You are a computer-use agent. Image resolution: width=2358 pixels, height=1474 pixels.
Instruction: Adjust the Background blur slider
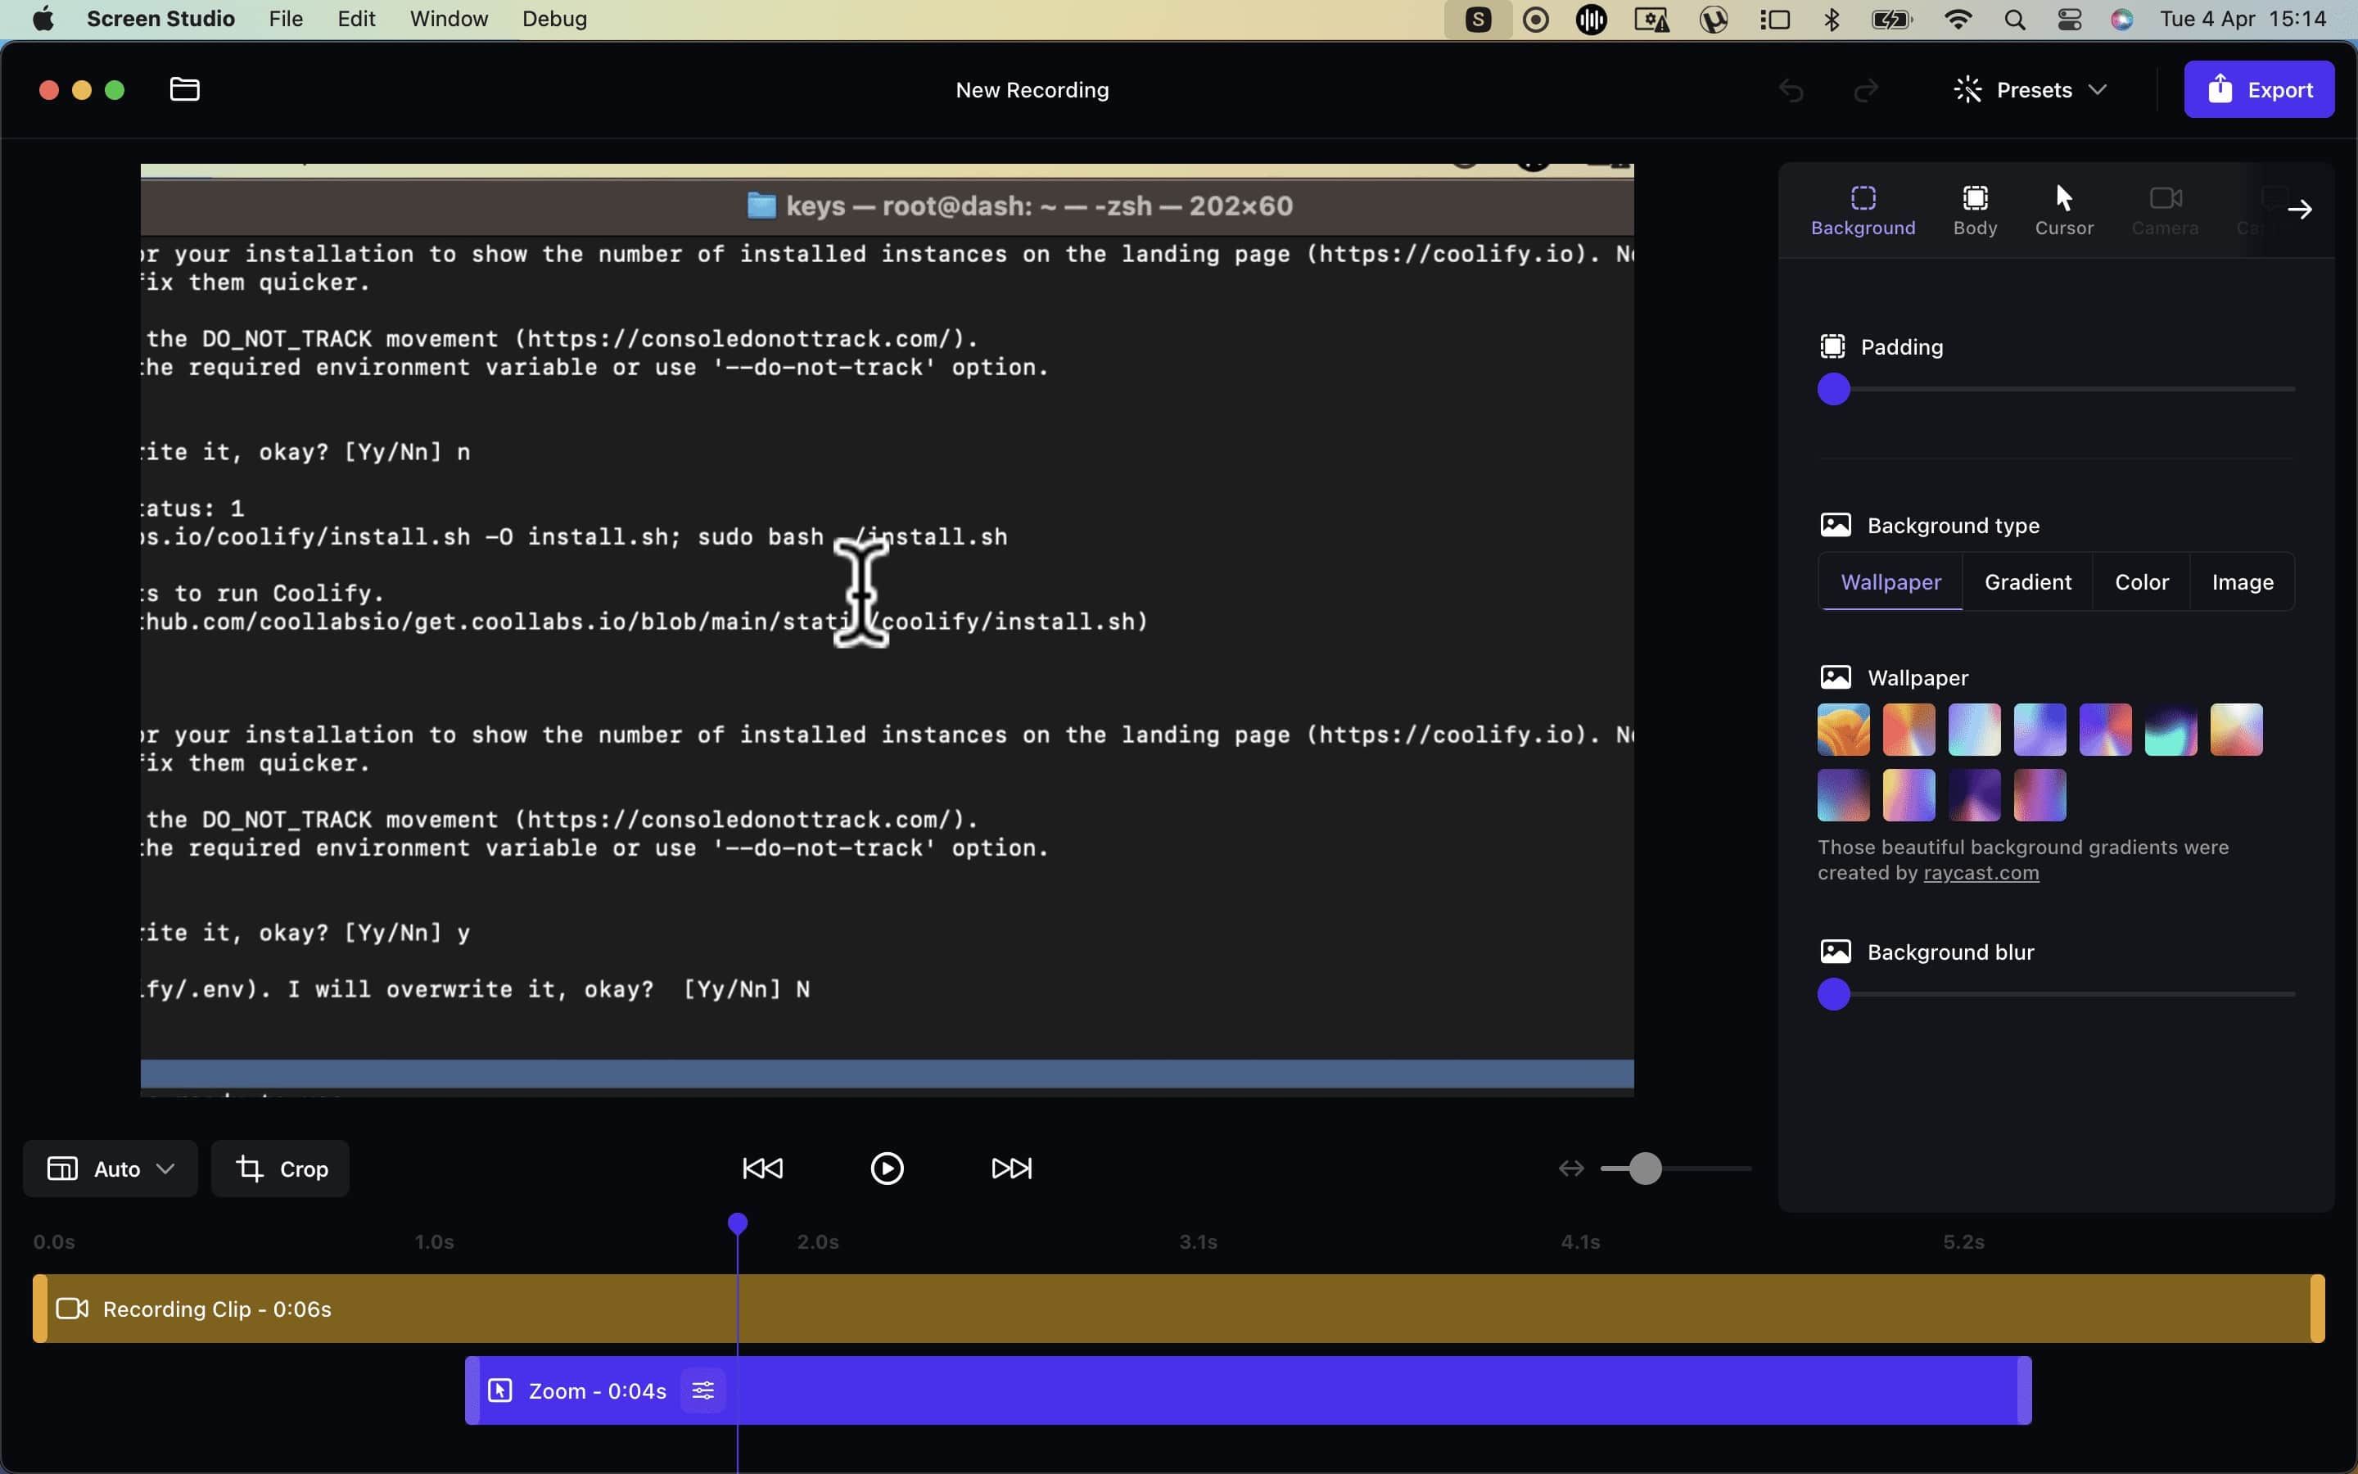1834,993
